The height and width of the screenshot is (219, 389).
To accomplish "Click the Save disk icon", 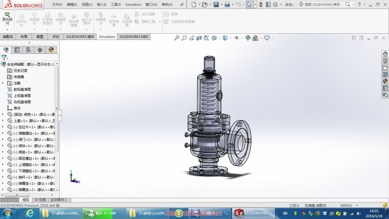I will point(216,5).
